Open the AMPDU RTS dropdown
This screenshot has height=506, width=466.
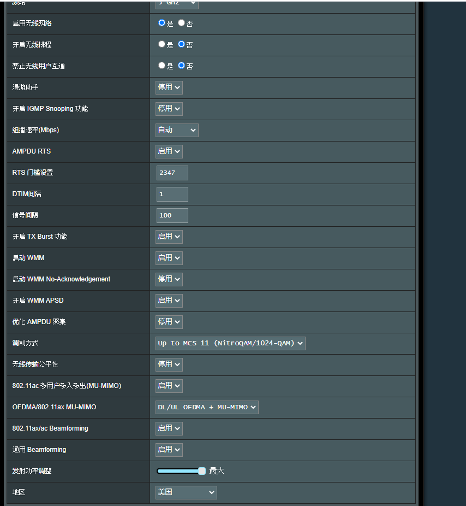click(x=169, y=151)
